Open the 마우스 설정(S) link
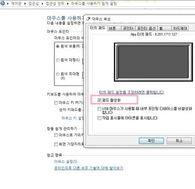 click(x=66, y=161)
